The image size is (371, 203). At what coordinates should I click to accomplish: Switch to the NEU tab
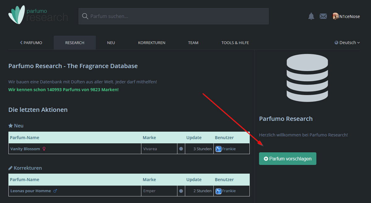(x=111, y=43)
